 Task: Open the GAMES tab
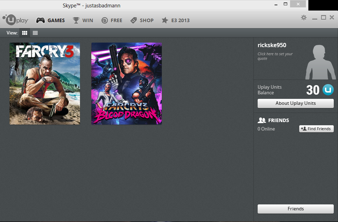(50, 20)
